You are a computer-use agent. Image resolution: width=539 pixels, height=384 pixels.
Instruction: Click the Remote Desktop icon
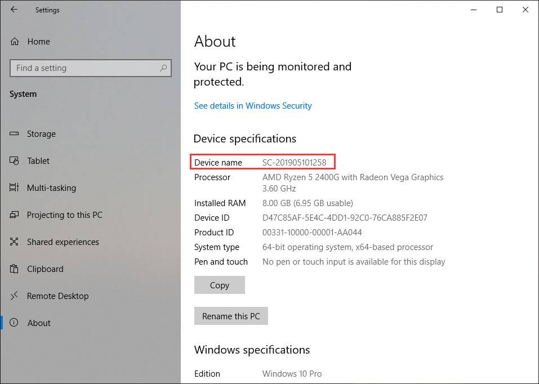pyautogui.click(x=15, y=296)
